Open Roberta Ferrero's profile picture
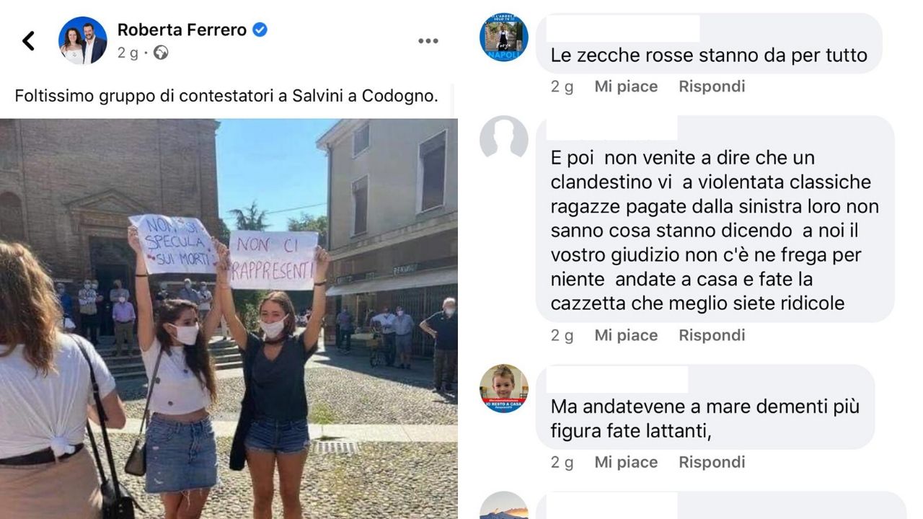Viewport: 923px width, 519px height. pyautogui.click(x=83, y=40)
